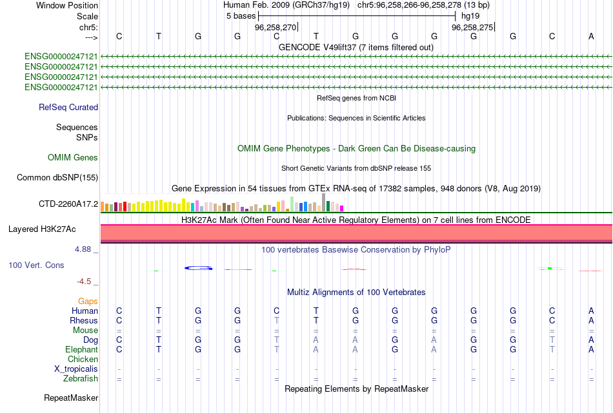This screenshot has width=613, height=413.
Task: Select the Dog alignment row label
Action: [90, 340]
